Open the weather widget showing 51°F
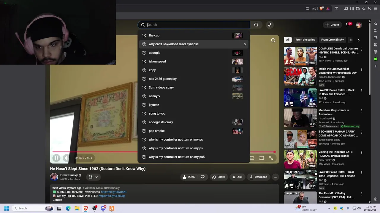The height and width of the screenshot is (213, 380). (x=306, y=208)
